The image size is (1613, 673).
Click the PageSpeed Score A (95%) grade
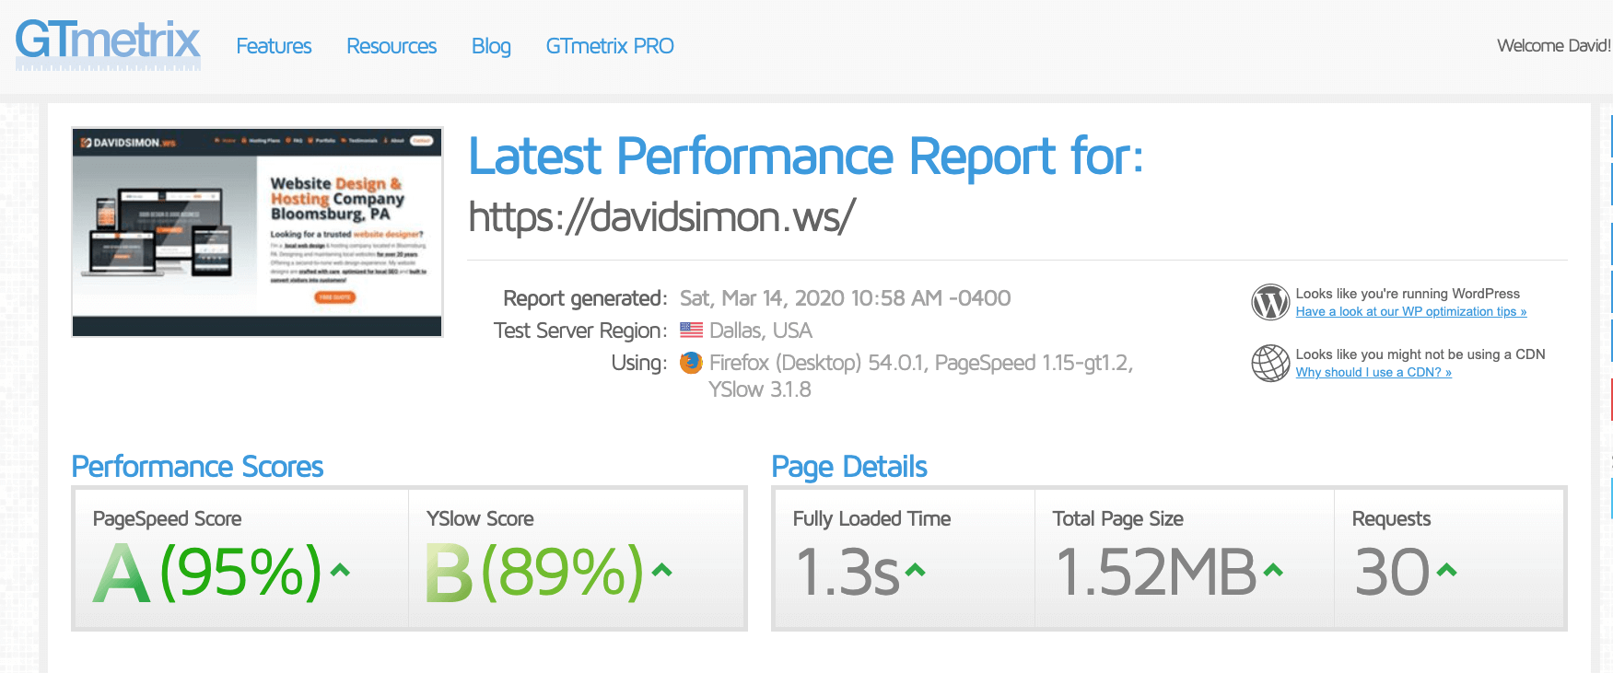[x=209, y=573]
